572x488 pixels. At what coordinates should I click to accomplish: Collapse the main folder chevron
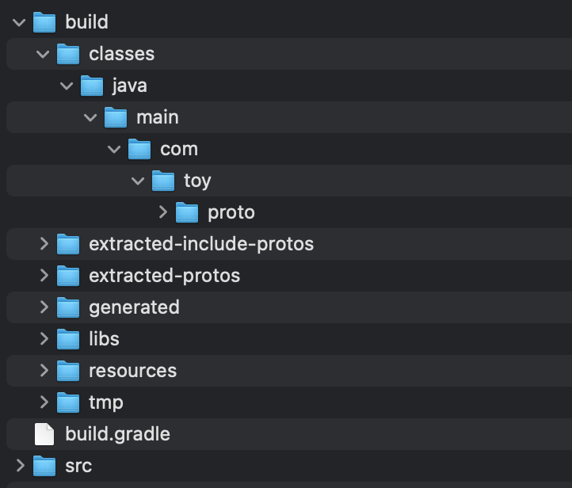[x=90, y=117]
